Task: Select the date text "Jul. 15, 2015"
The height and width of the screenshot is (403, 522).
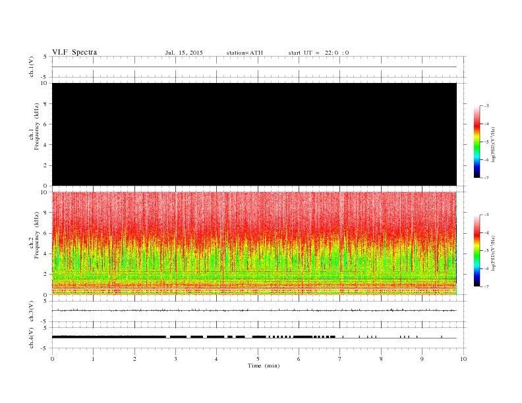Action: (x=184, y=53)
